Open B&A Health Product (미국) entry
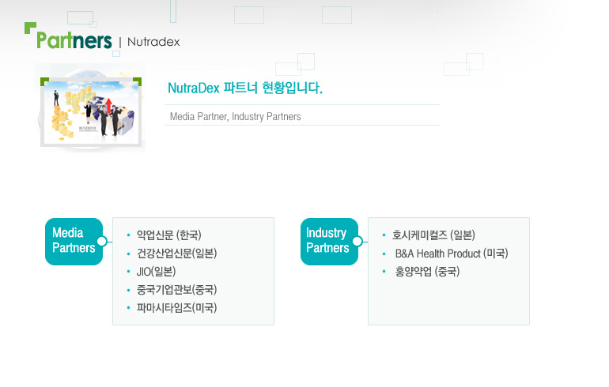 tap(452, 254)
